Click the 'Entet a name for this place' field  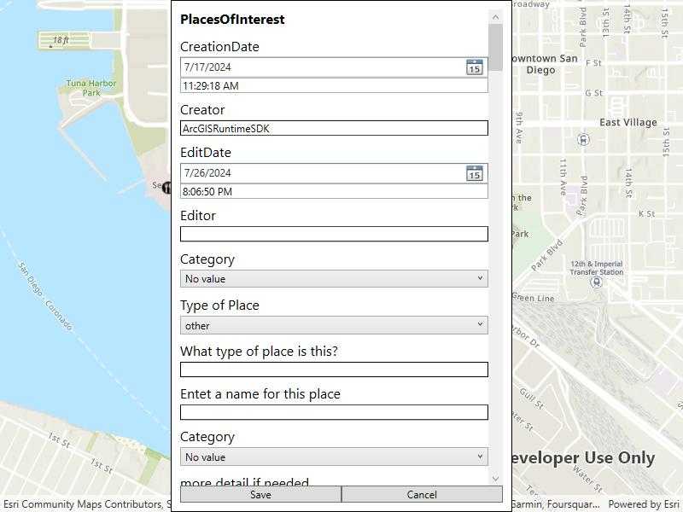click(333, 411)
